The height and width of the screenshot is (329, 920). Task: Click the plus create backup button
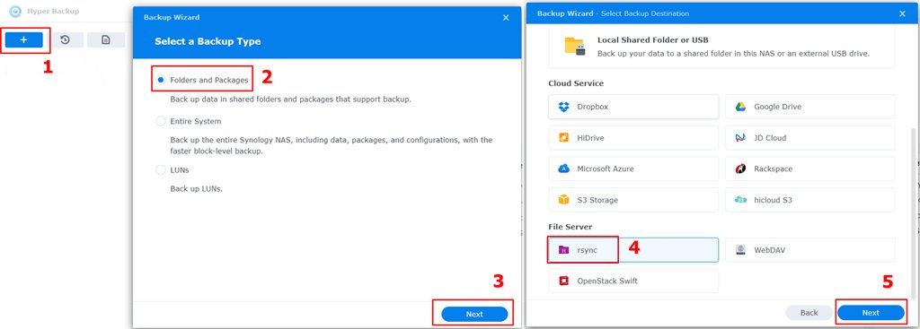click(24, 39)
